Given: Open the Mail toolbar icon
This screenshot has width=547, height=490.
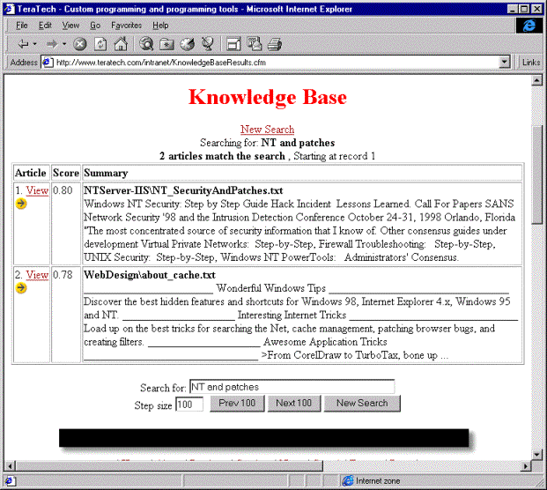Looking at the screenshot, I should (x=255, y=44).
